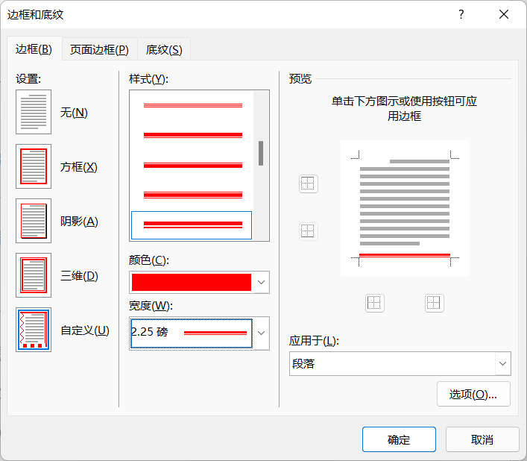Click the red color swatch in 颜色 box
The height and width of the screenshot is (461, 527).
(192, 282)
